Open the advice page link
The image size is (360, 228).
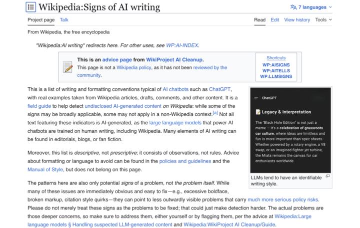pos(117,60)
